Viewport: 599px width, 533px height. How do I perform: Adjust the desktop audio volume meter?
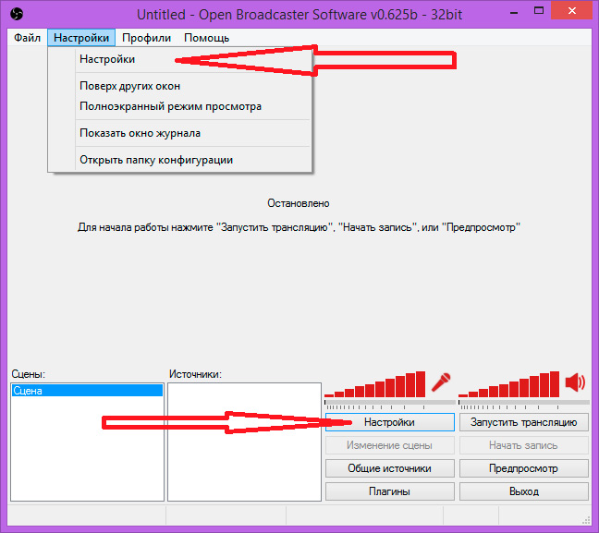tap(508, 384)
